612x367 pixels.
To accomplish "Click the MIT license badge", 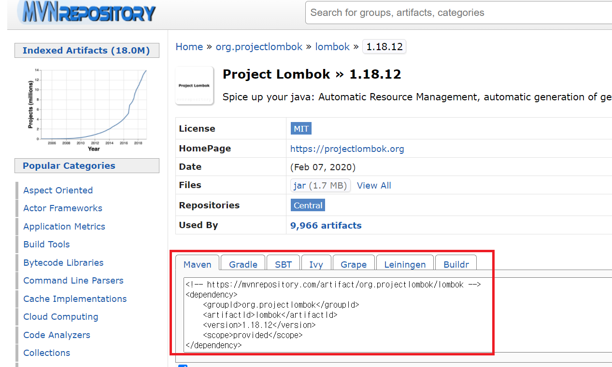I will (301, 129).
